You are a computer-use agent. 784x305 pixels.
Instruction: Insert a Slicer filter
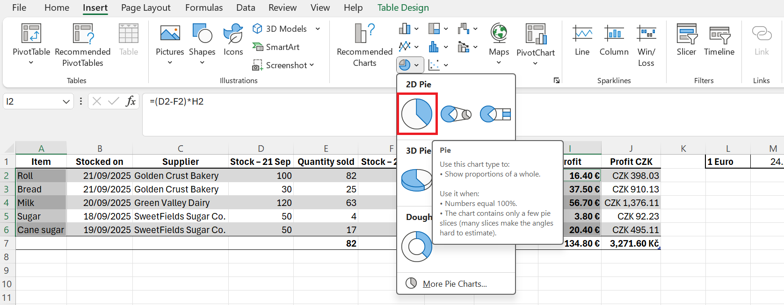tap(686, 40)
